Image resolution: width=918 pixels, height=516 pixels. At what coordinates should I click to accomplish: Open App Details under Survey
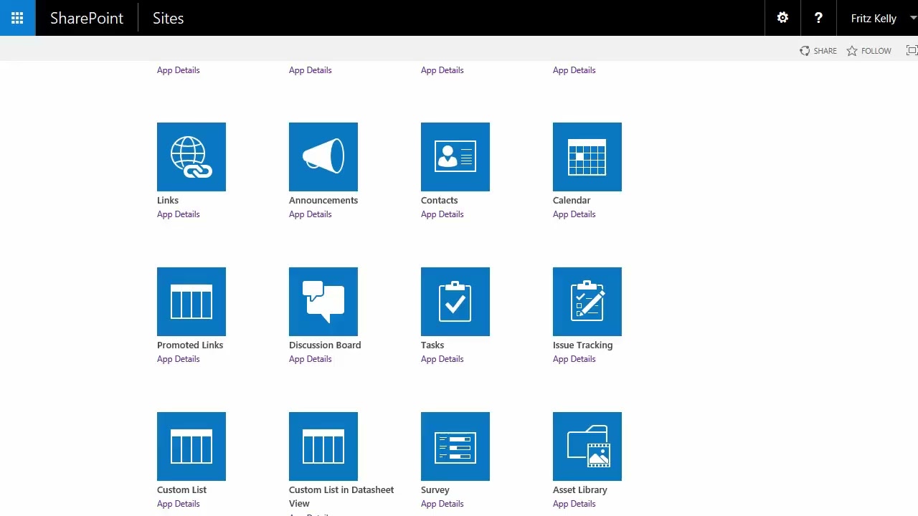443,504
